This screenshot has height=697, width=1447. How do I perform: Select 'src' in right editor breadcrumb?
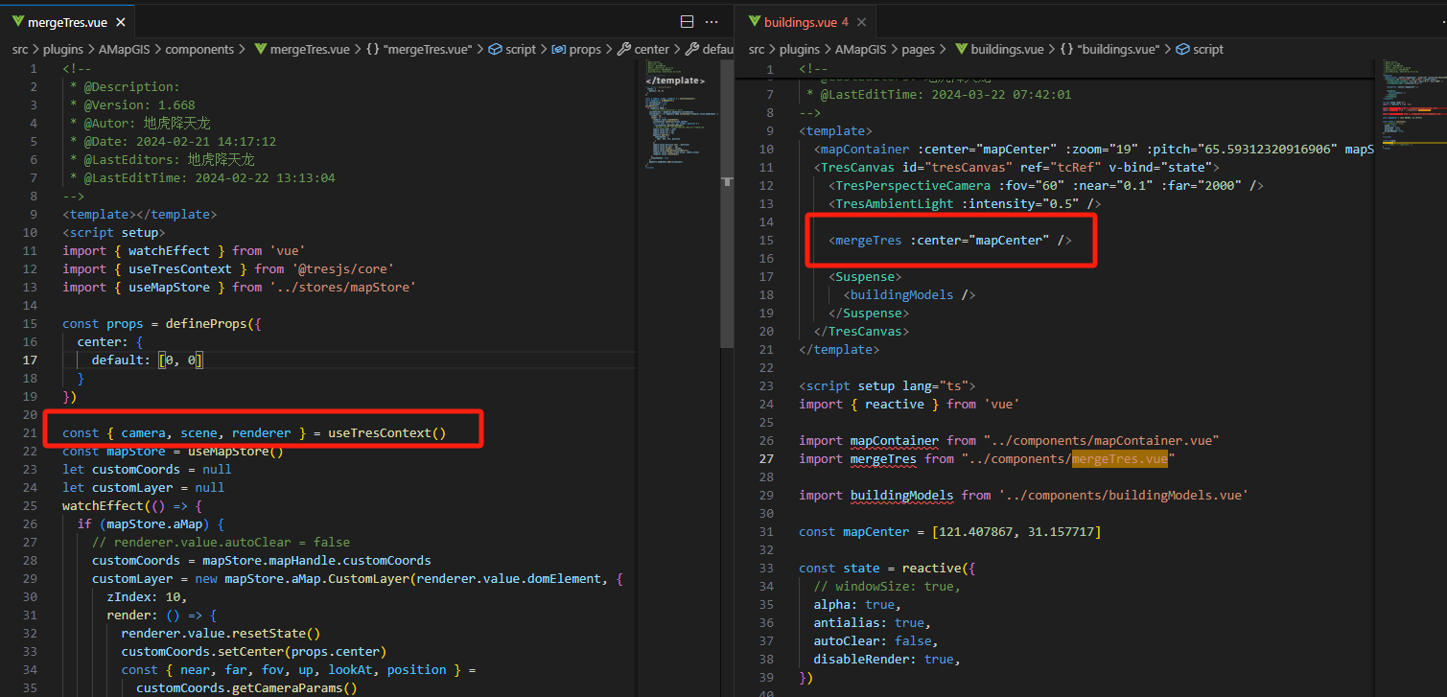(757, 49)
